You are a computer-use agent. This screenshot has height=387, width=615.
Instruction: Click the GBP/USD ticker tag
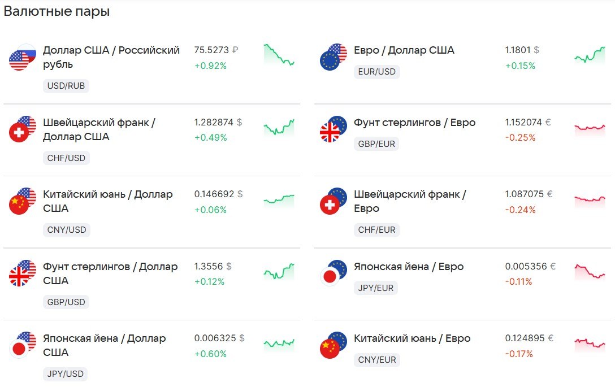tap(66, 302)
